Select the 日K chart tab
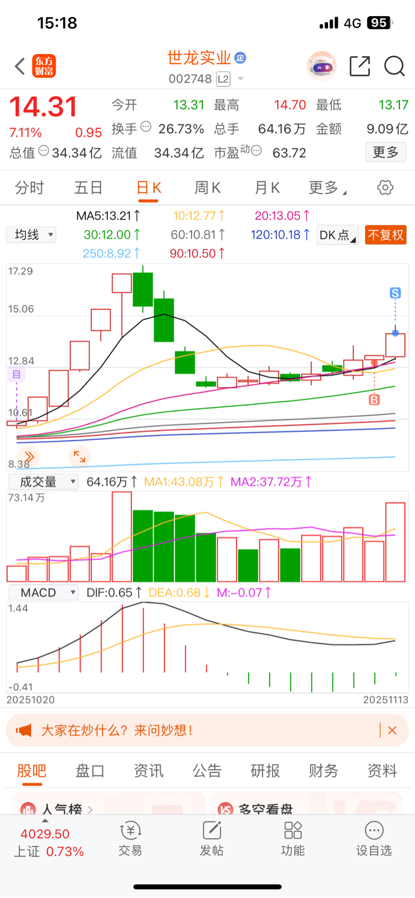Viewport: 415px width, 898px height. click(x=149, y=188)
